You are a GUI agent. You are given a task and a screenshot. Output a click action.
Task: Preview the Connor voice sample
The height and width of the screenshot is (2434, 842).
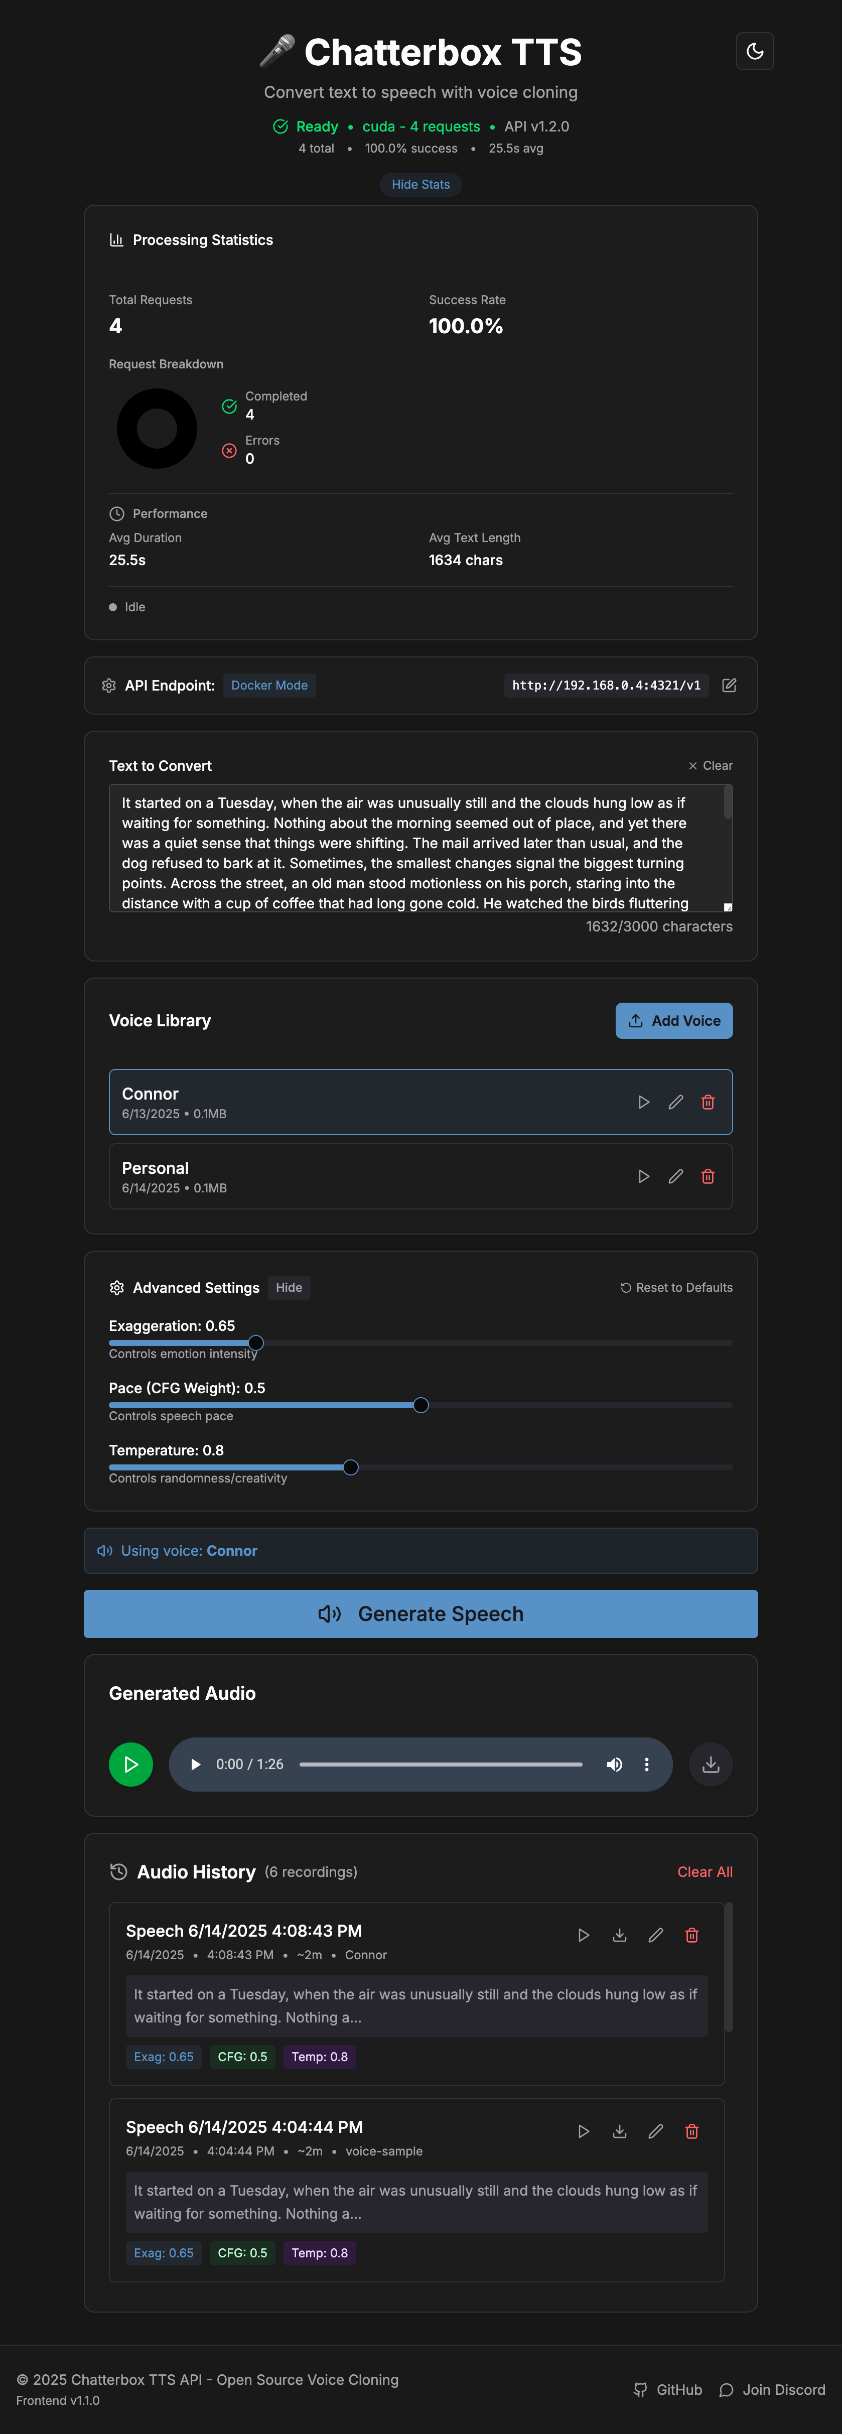coord(644,1102)
